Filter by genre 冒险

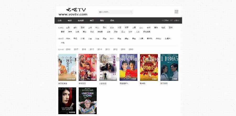coord(156,28)
